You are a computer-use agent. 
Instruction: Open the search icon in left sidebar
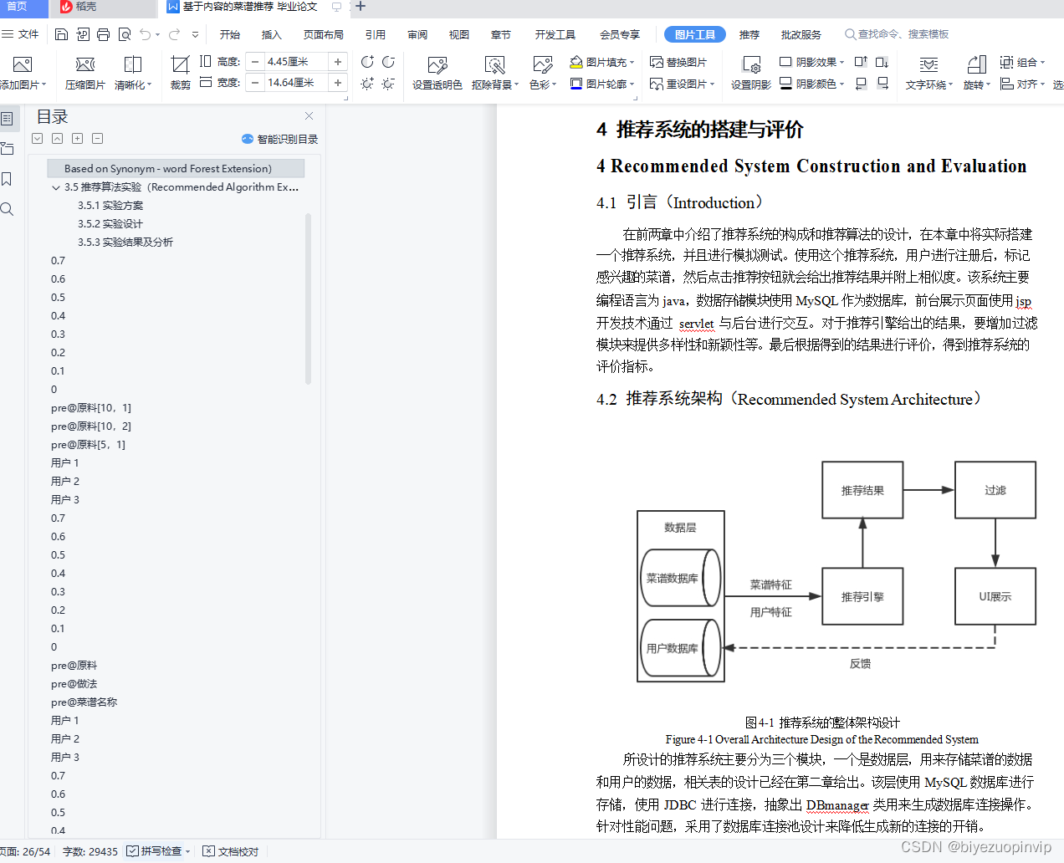(x=7, y=209)
